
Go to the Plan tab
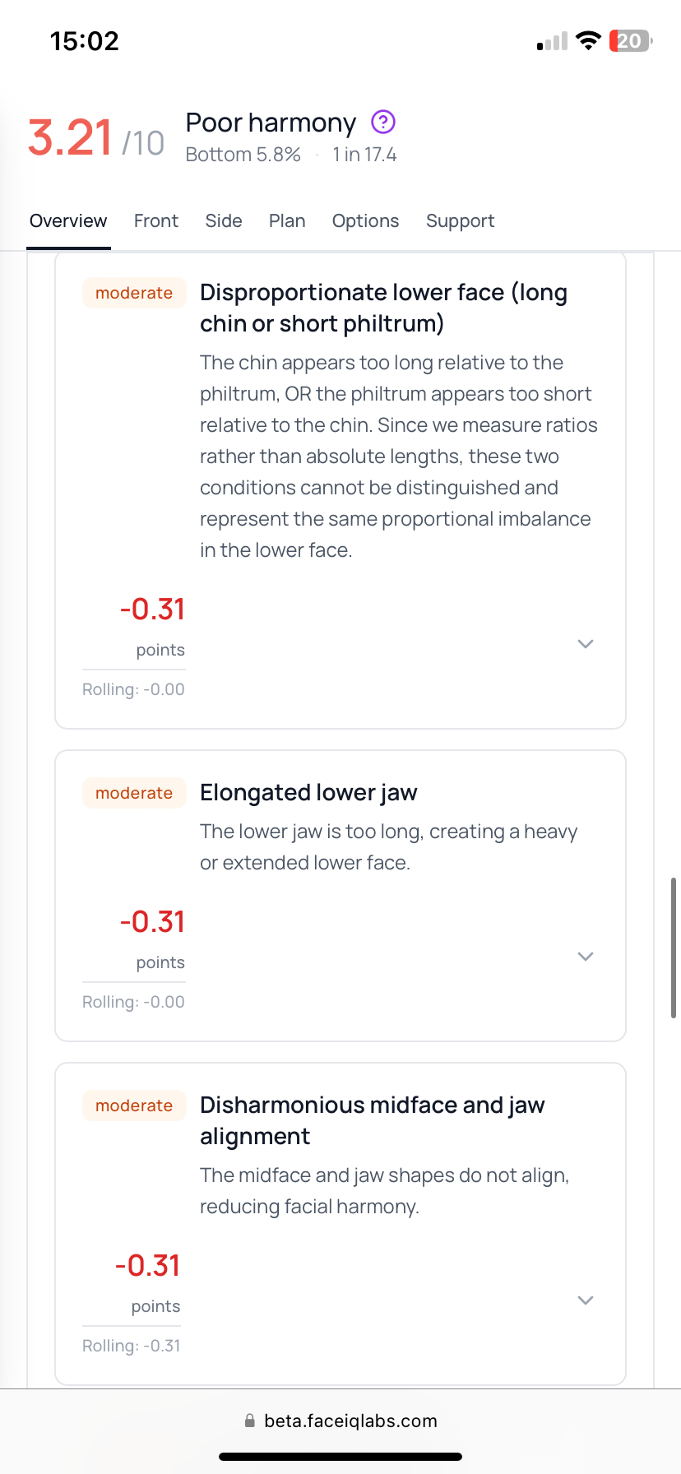[x=287, y=221]
